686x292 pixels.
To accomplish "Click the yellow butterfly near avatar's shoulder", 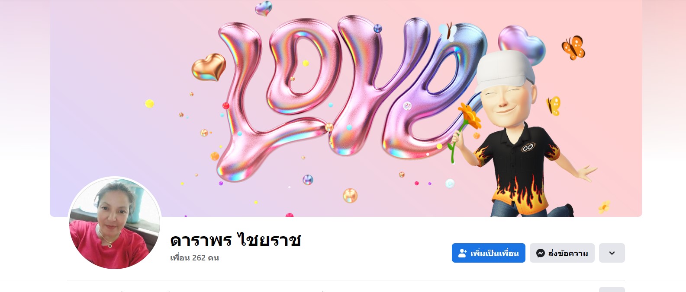I will (x=554, y=106).
